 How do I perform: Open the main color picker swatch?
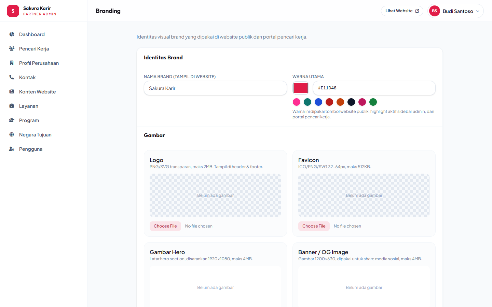(301, 88)
